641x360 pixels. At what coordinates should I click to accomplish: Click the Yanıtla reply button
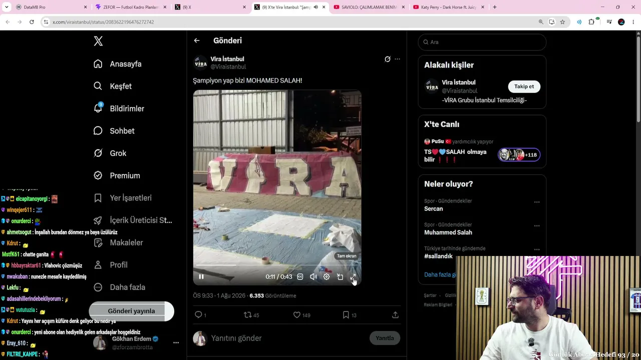click(x=385, y=338)
